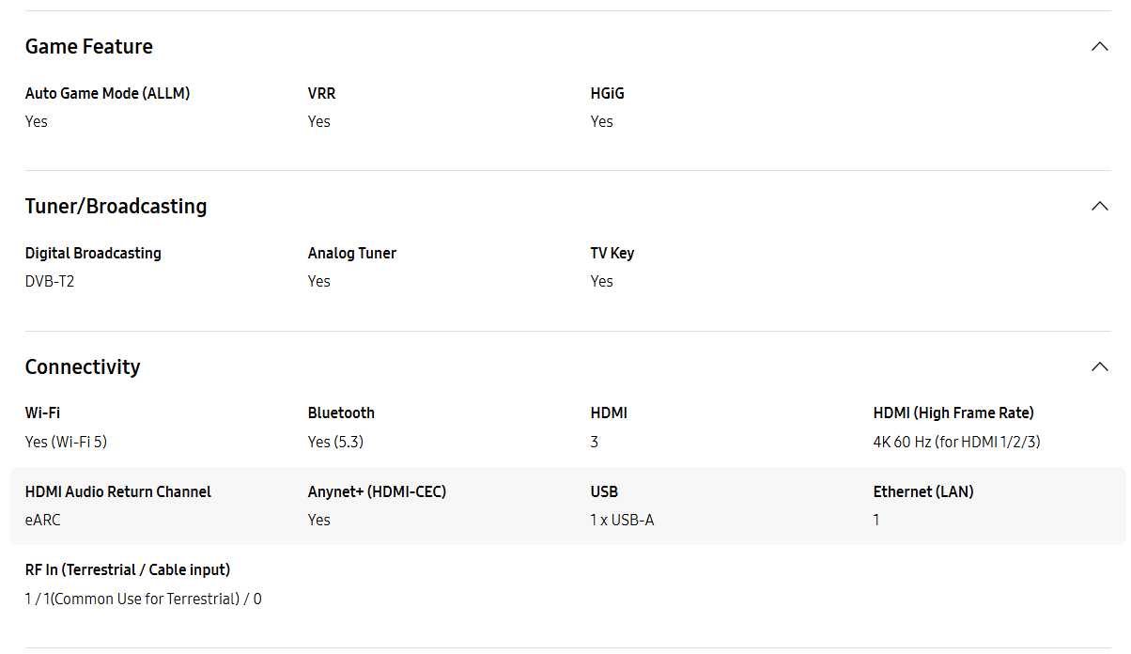The height and width of the screenshot is (654, 1131).
Task: Click the 1 x USB-A value
Action: click(623, 520)
